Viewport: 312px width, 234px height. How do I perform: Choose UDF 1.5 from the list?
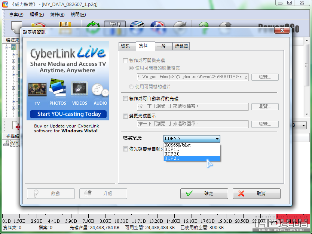(192, 149)
